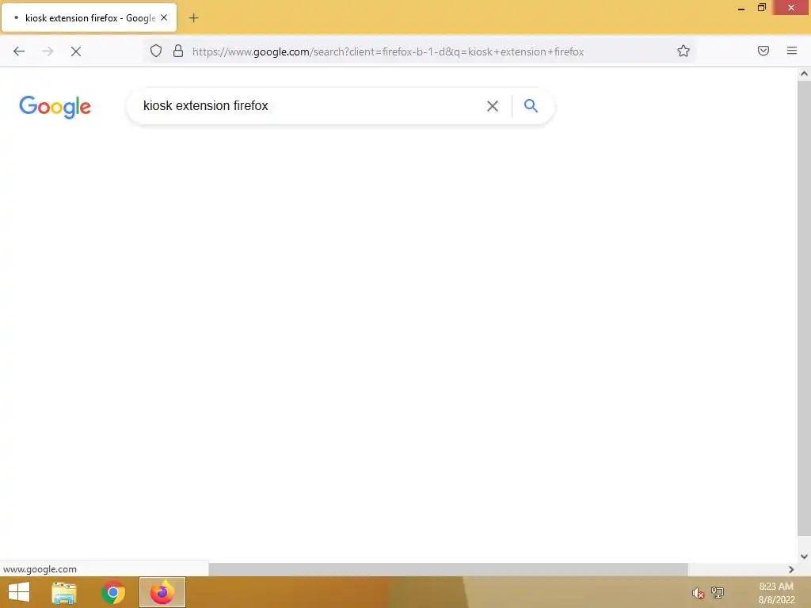View site security padlock info
The image size is (811, 608).
(178, 51)
